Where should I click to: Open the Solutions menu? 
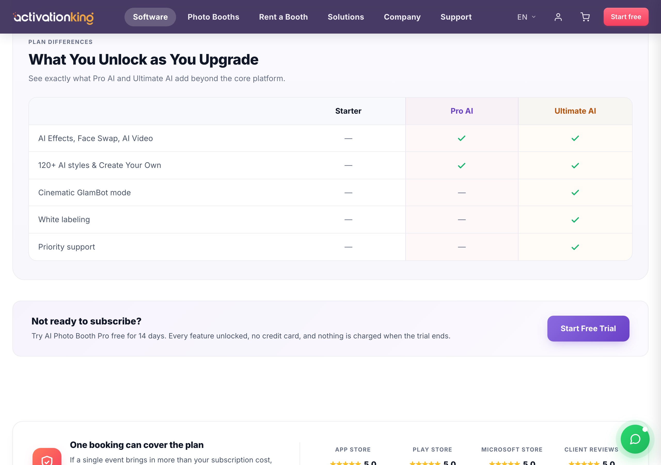[x=346, y=17]
